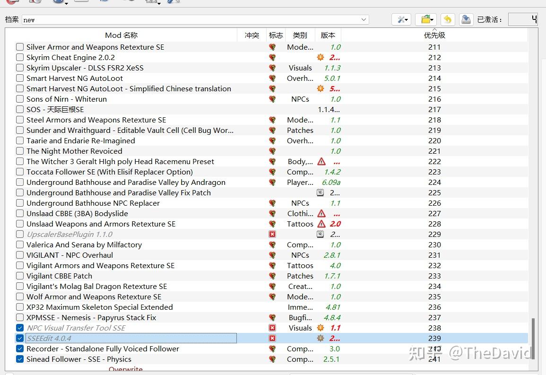Enable XP32 Maximum Skeleton Special Extended

[19, 307]
